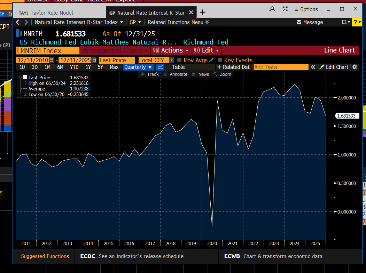Activate the Track crosshair tool
This screenshot has width=366, height=273.
(150, 74)
